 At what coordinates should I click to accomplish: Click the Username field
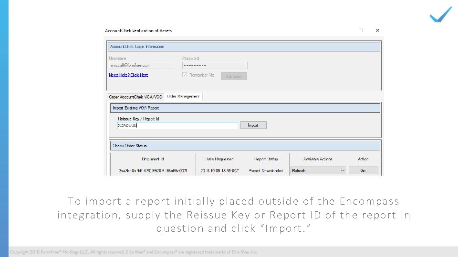141,65
